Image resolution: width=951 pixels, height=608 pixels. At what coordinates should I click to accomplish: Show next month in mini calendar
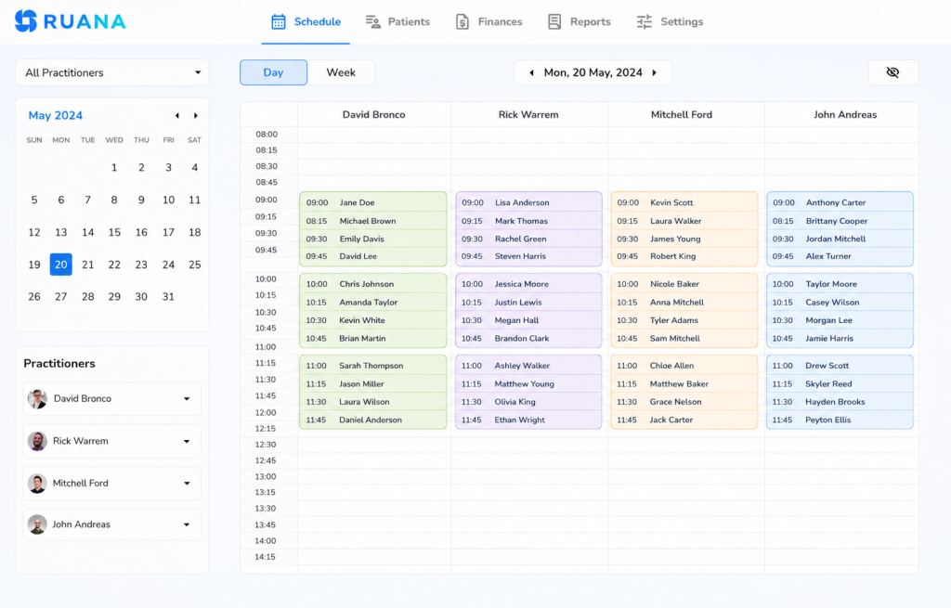click(x=195, y=115)
